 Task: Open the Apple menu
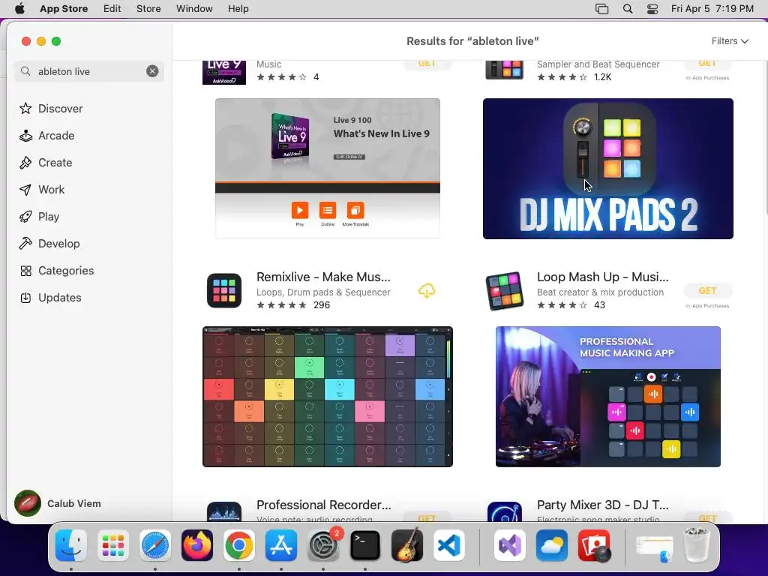tap(19, 9)
